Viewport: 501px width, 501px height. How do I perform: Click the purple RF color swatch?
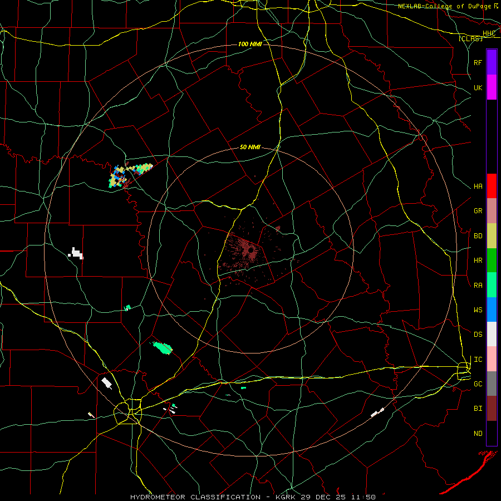pos(492,62)
